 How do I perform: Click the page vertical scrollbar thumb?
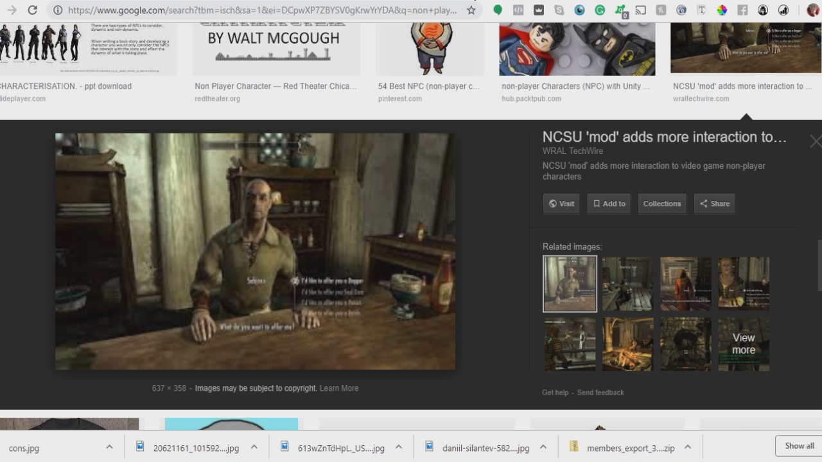(819, 266)
